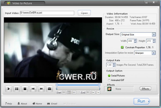Go to the Home page link
The height and width of the screenshot is (108, 161).
[37, 103]
